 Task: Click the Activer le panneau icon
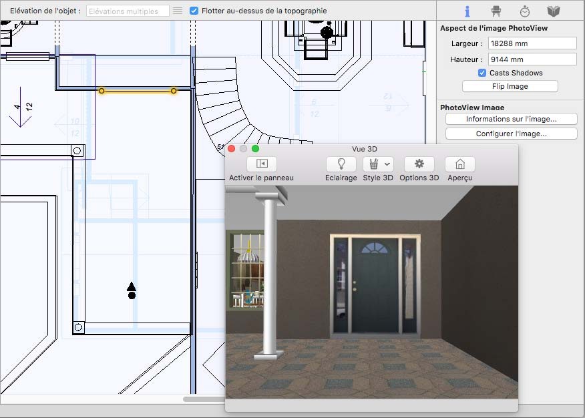coord(261,164)
